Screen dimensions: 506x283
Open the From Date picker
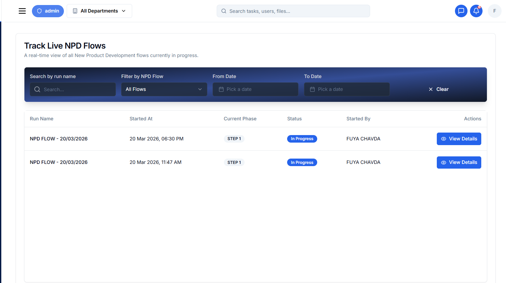coord(255,89)
